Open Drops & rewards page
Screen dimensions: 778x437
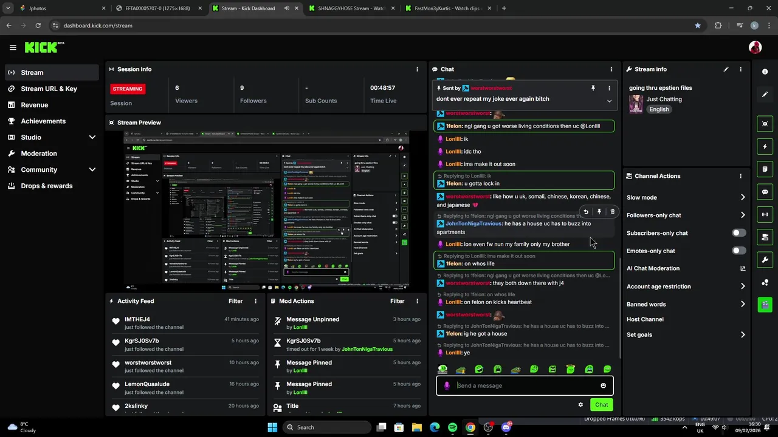coord(52,186)
